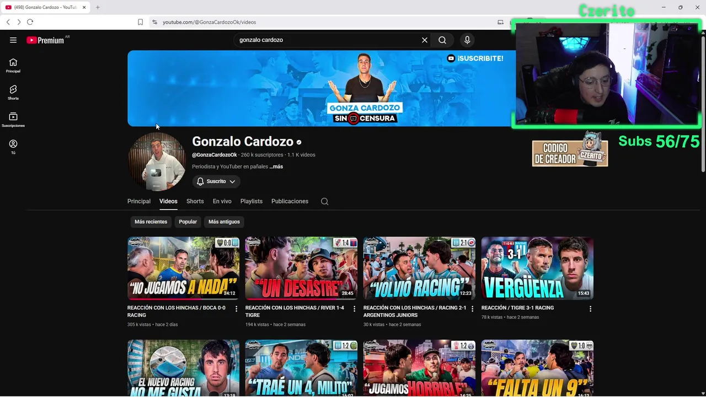Viewport: 706px width, 397px height.
Task: Open Suscrito notification dropdown
Action: (x=216, y=181)
